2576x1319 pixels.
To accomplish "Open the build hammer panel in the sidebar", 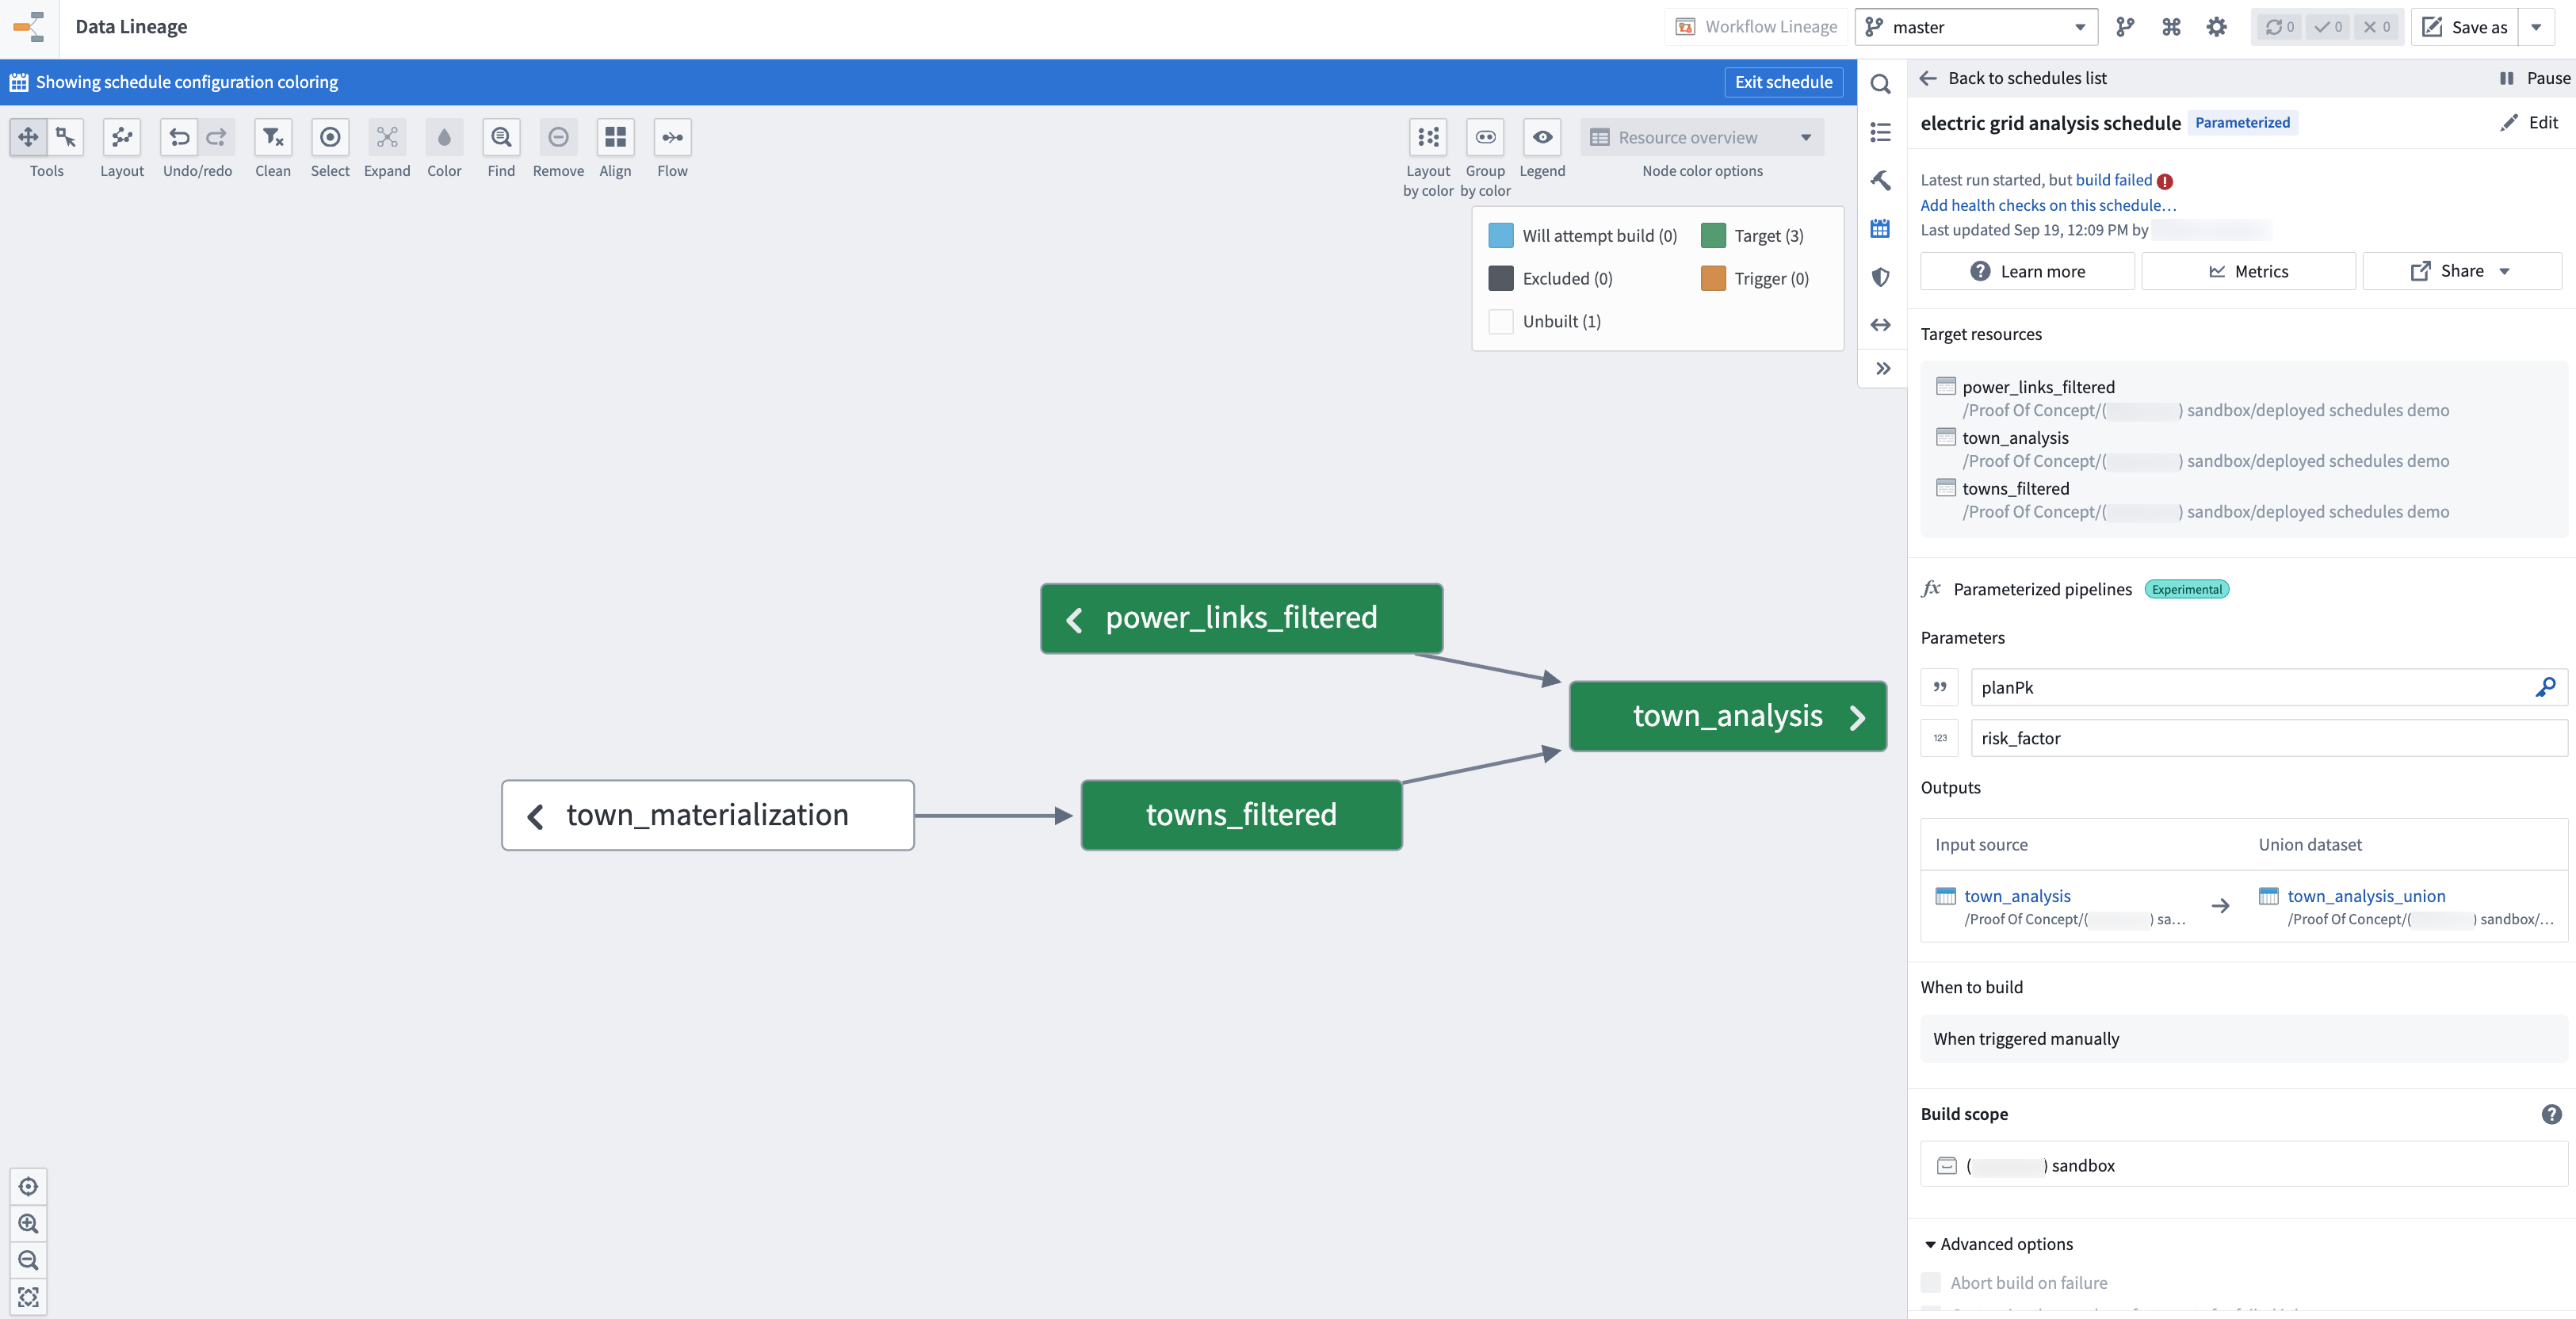I will point(1880,181).
